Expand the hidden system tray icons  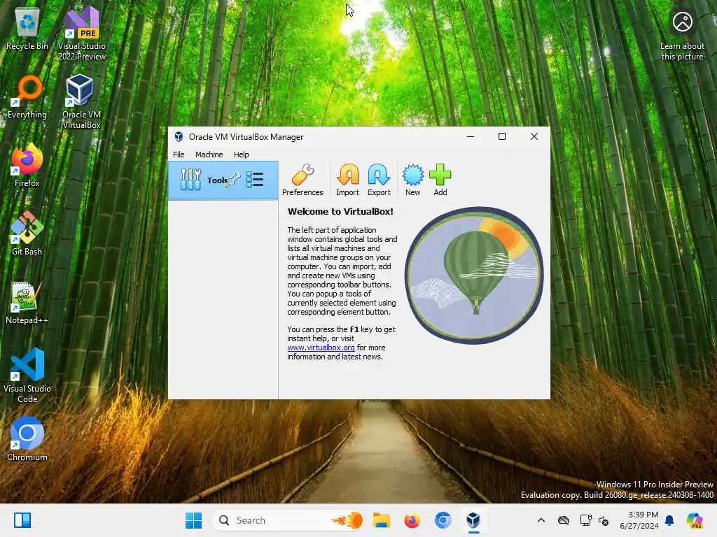541,520
